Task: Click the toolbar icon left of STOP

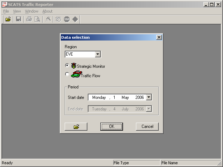Action: [x=58, y=19]
